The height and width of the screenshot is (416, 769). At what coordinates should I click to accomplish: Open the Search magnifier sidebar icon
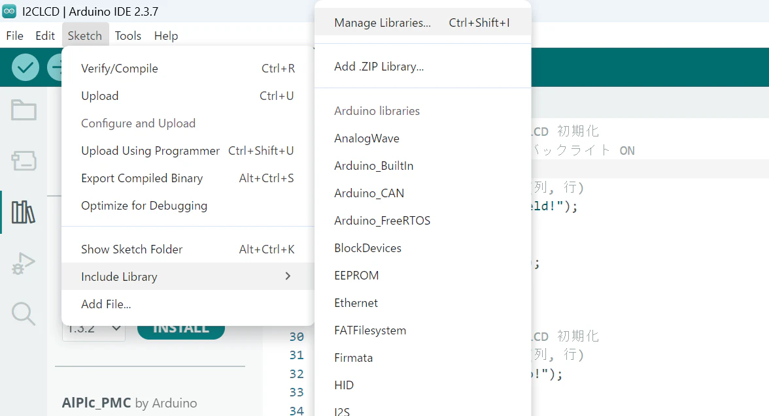coord(24,313)
